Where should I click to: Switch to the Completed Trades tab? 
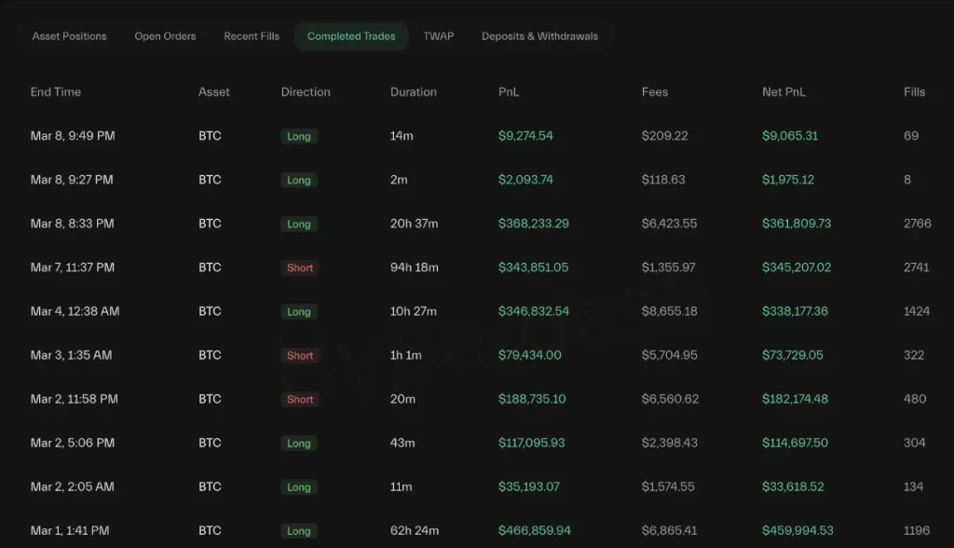[x=351, y=36]
